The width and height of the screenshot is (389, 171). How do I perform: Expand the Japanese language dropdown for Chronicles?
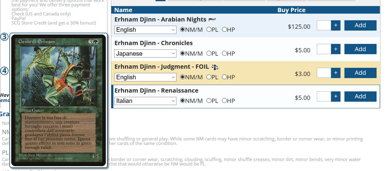click(145, 54)
